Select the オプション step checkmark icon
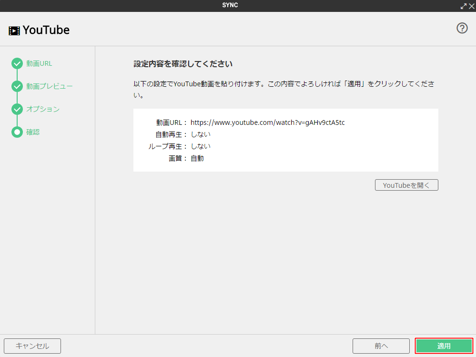The image size is (476, 357). click(17, 109)
